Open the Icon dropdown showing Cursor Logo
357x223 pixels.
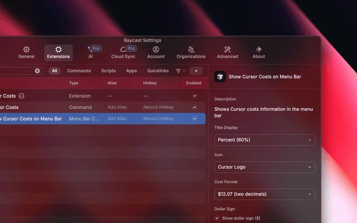point(264,167)
